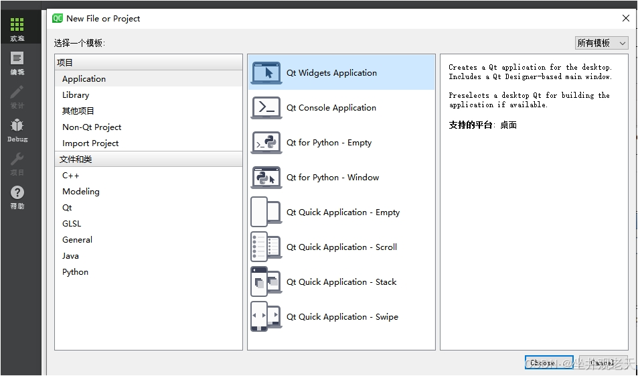Select Modeling category
This screenshot has width=638, height=376.
click(x=149, y=192)
